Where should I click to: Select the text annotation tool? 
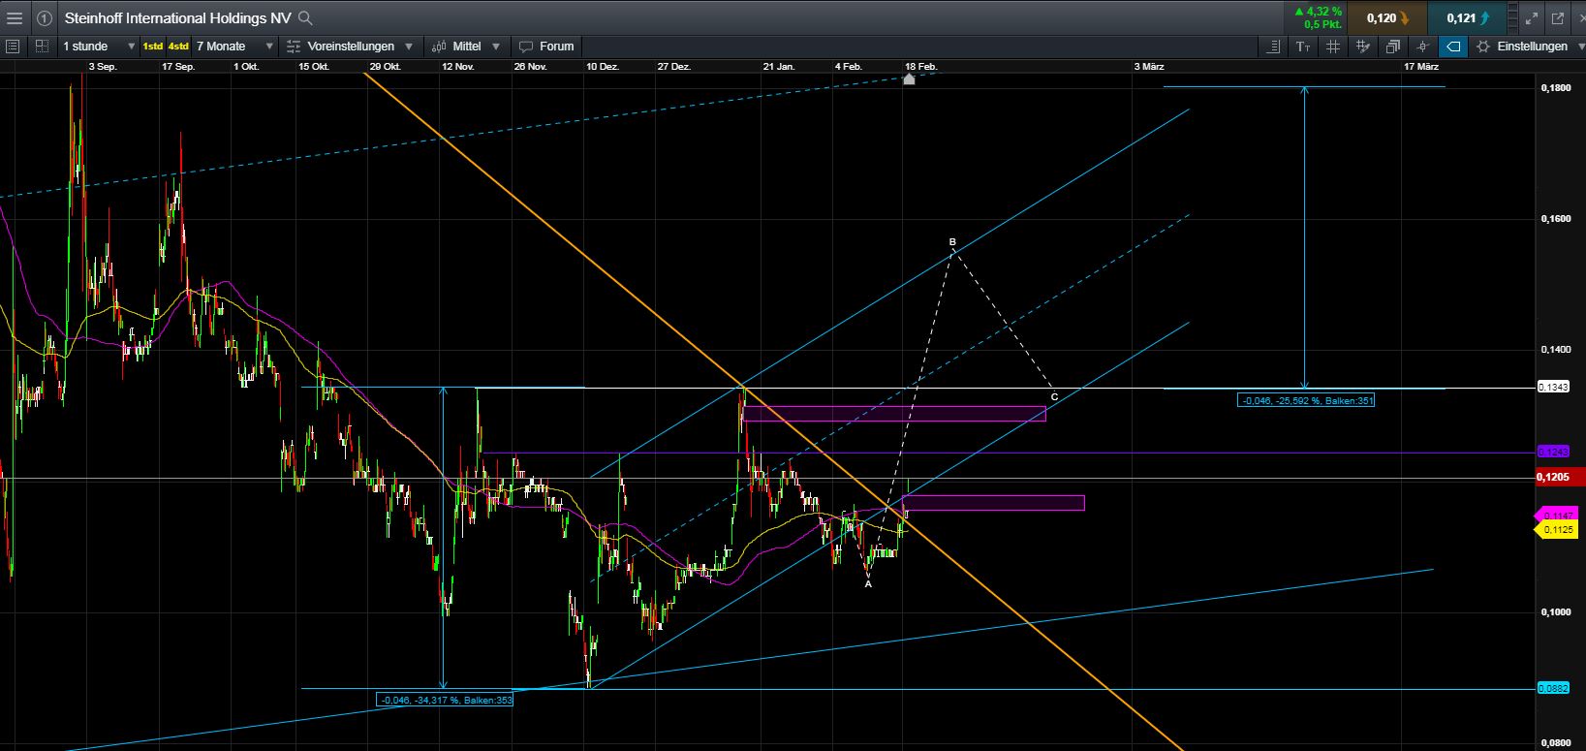tap(1303, 46)
